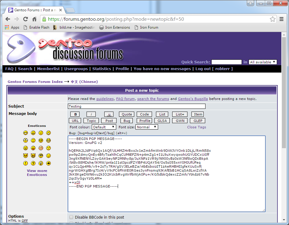This screenshot has width=289, height=225.
Task: Insert the exclamation mark emoticon
Action: 25,163
